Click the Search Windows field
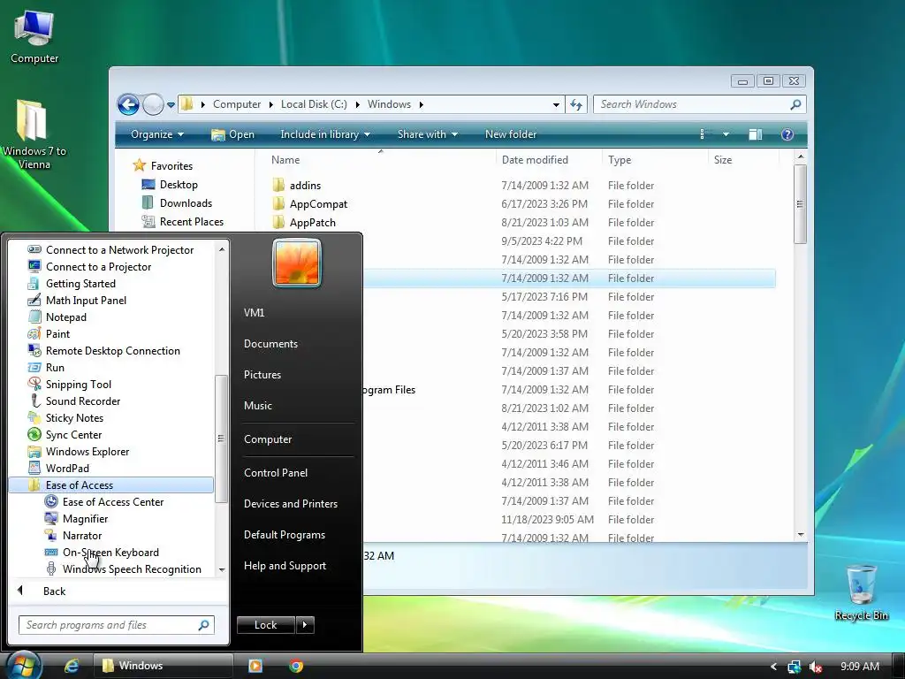This screenshot has width=905, height=679. (x=700, y=104)
